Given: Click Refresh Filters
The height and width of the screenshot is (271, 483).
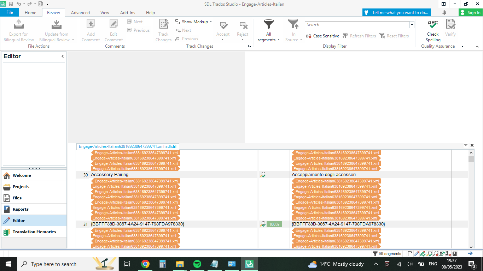Looking at the screenshot, I should (x=359, y=36).
